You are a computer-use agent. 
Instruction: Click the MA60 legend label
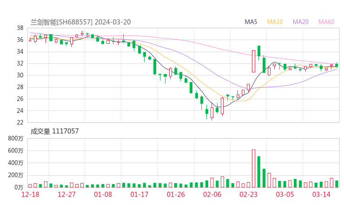(326, 22)
